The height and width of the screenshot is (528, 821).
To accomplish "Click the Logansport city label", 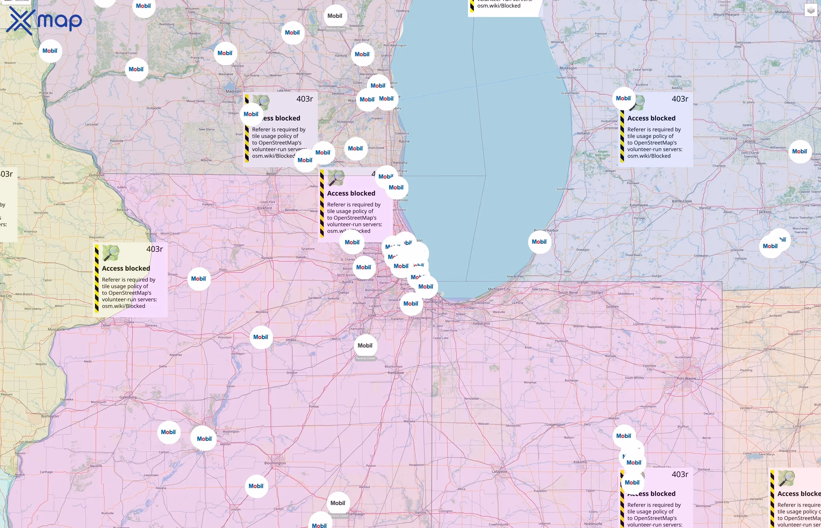I will (556, 424).
